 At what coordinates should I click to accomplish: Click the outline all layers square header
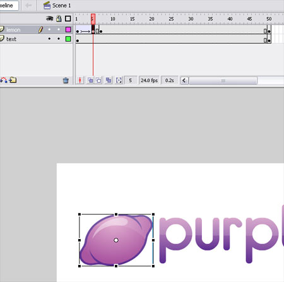click(x=68, y=19)
